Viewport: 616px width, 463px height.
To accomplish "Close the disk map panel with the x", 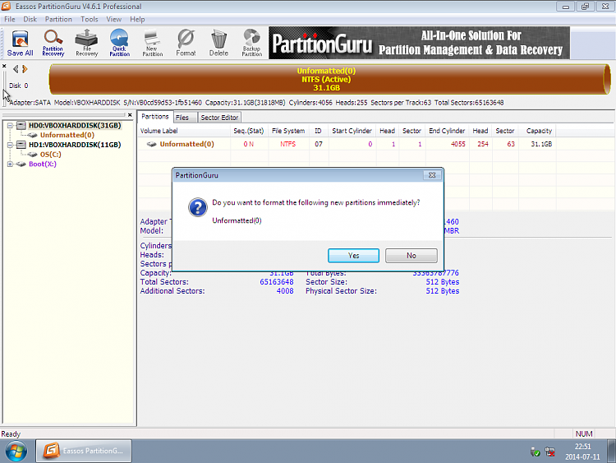I will click(4, 66).
